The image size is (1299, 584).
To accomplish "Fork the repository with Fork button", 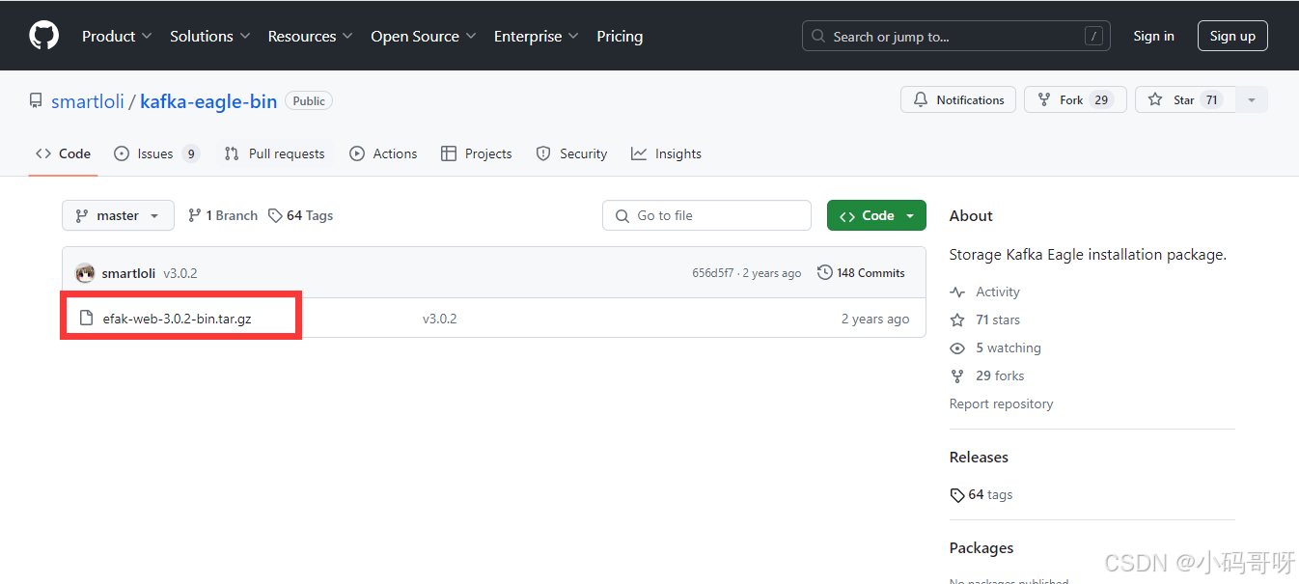I will click(x=1075, y=99).
